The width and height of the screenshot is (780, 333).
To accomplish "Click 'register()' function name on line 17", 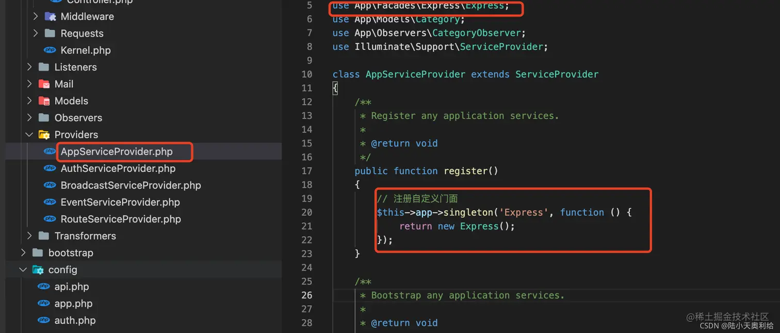I will (x=471, y=171).
